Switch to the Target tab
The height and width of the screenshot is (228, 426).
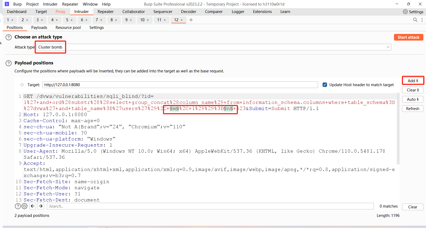click(x=41, y=12)
